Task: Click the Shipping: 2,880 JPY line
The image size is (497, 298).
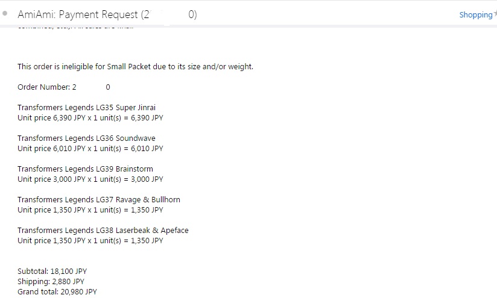Action: (51, 282)
